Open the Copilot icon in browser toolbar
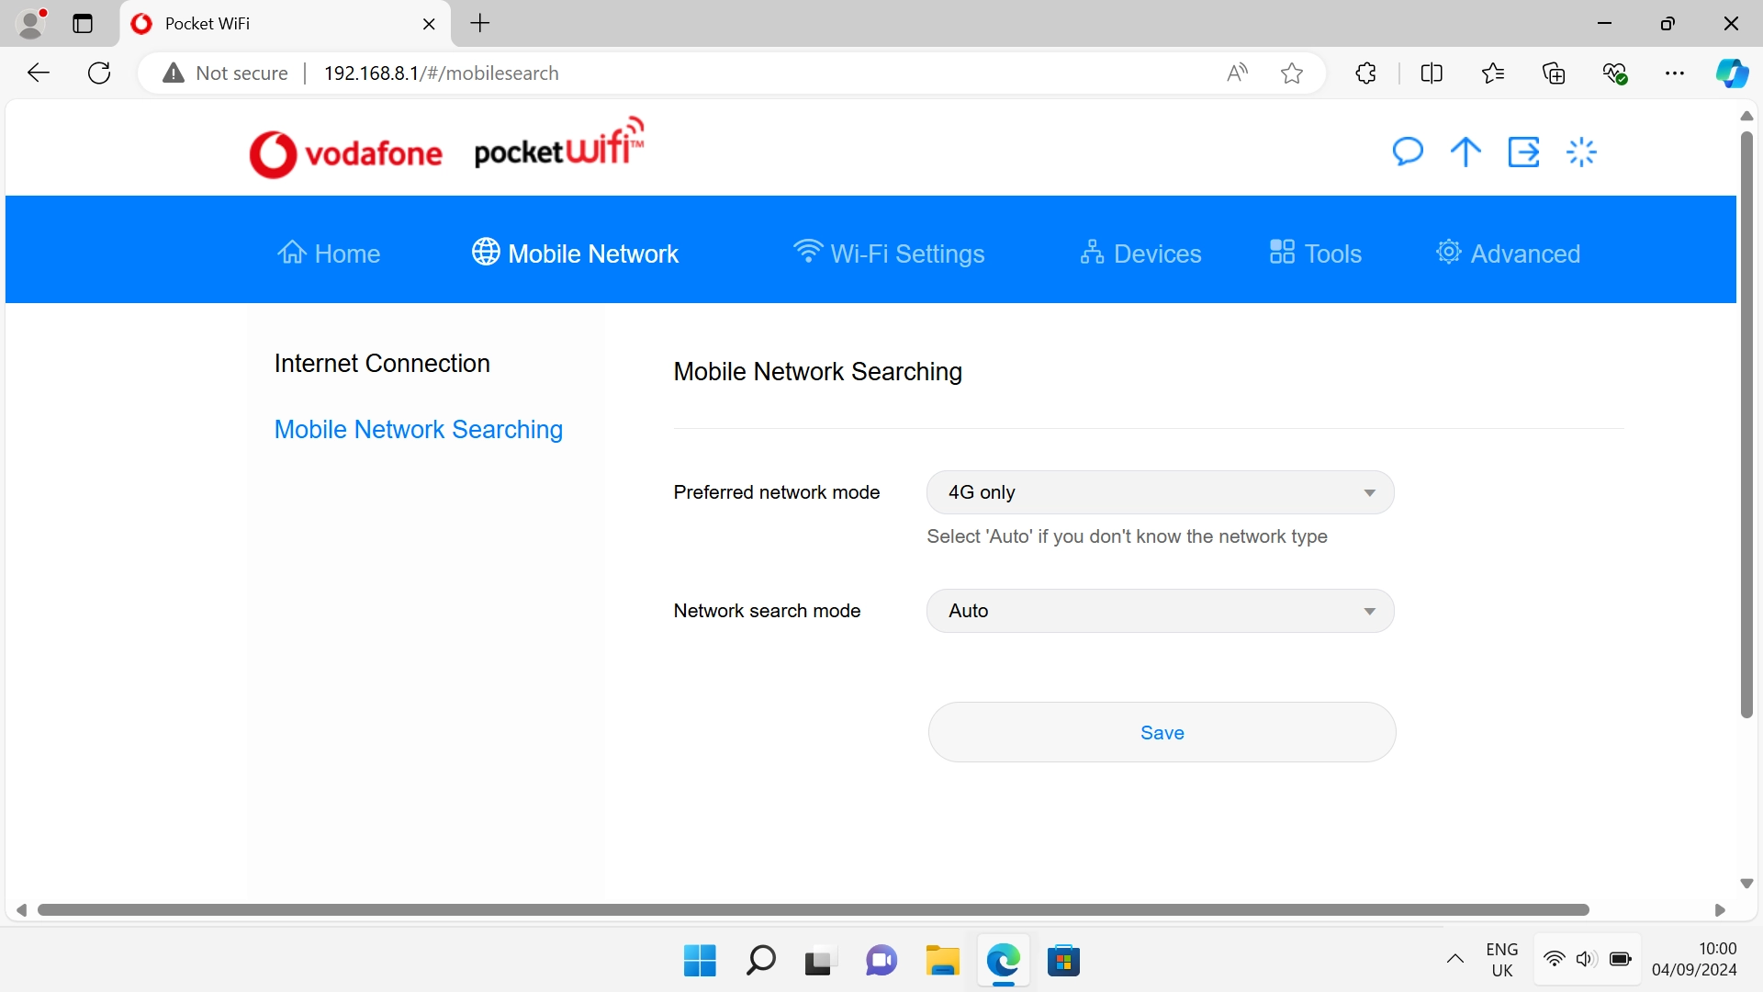 1732,73
